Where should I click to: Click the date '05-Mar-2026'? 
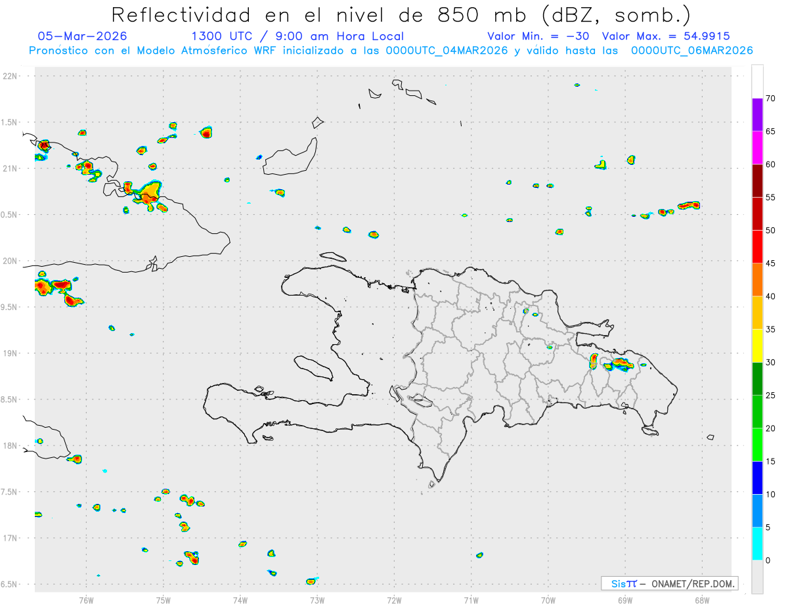[82, 36]
